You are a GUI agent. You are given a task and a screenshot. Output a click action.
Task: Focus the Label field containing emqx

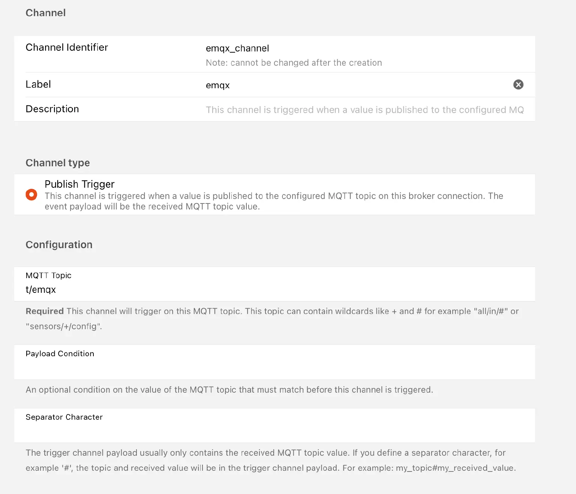point(337,85)
